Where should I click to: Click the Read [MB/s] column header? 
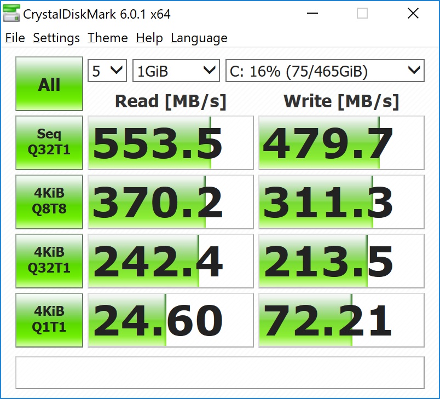171,101
